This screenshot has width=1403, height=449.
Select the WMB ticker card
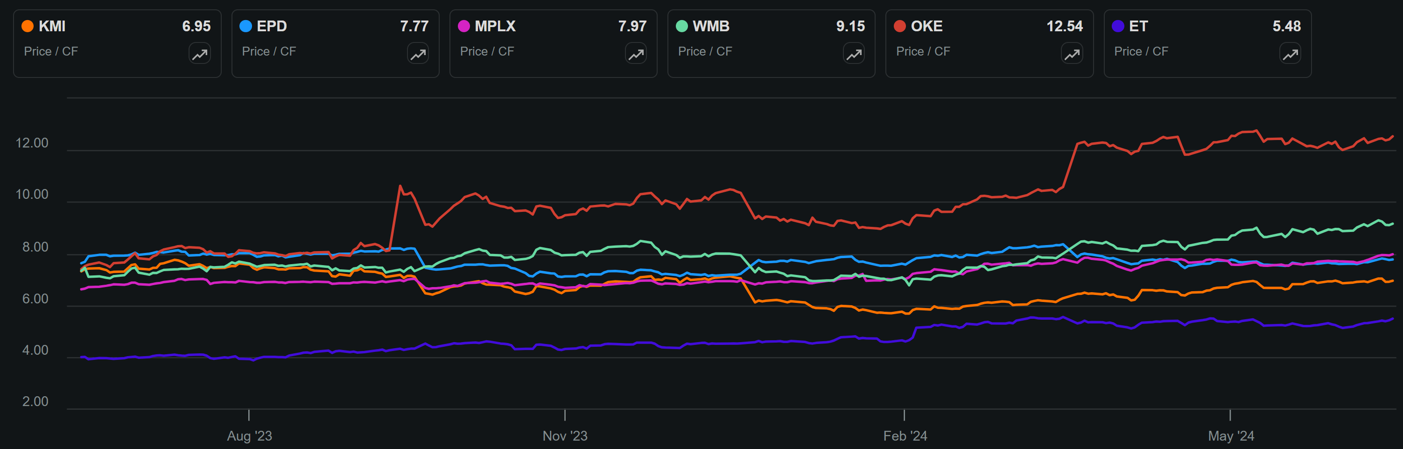pos(771,43)
